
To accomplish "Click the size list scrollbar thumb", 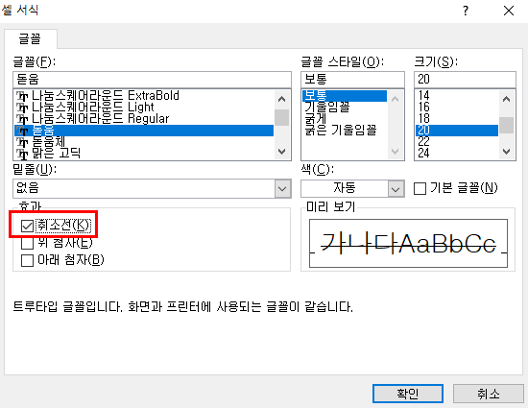I will pos(507,125).
